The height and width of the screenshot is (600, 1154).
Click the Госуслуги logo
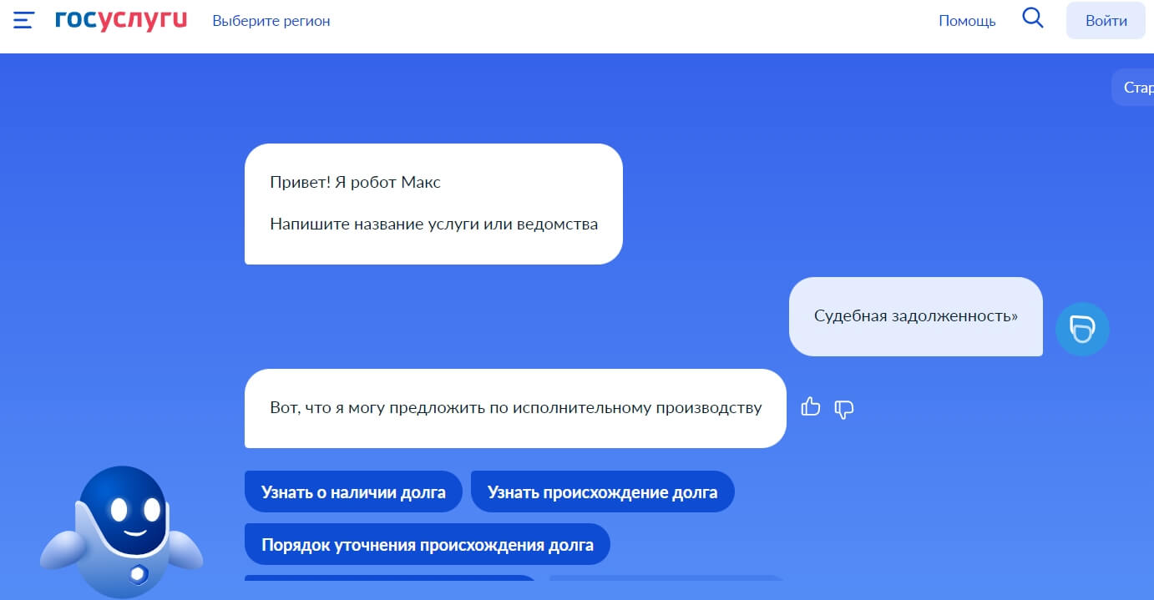pyautogui.click(x=121, y=20)
